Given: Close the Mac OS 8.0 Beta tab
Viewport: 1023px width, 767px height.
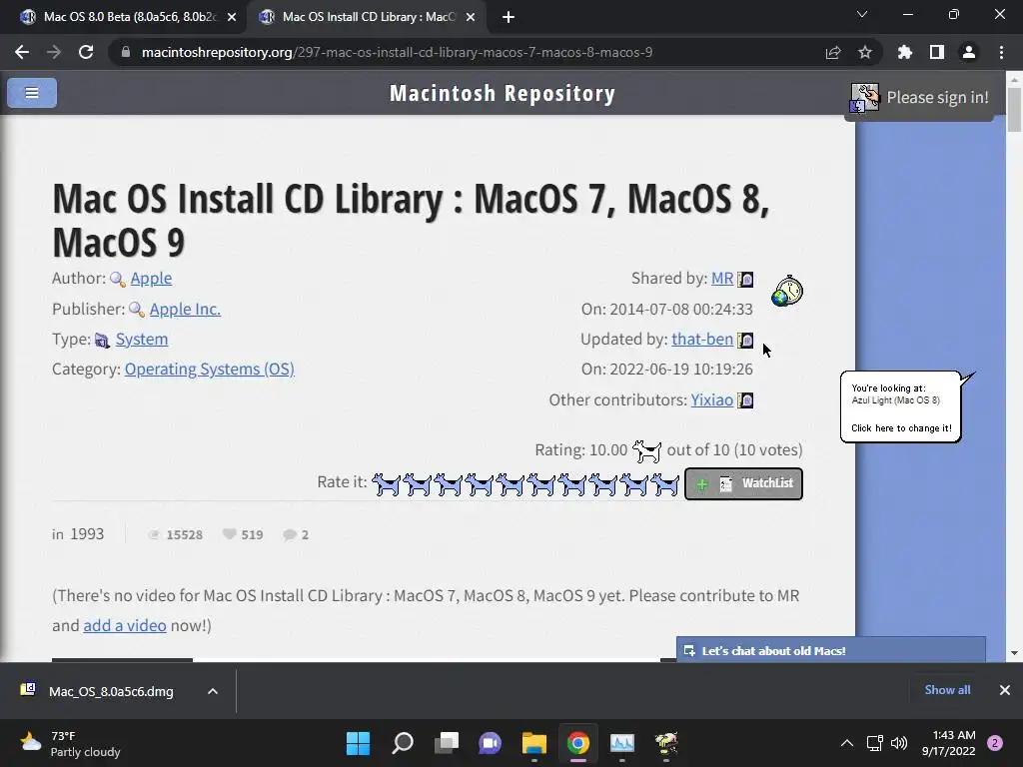Looking at the screenshot, I should [232, 17].
